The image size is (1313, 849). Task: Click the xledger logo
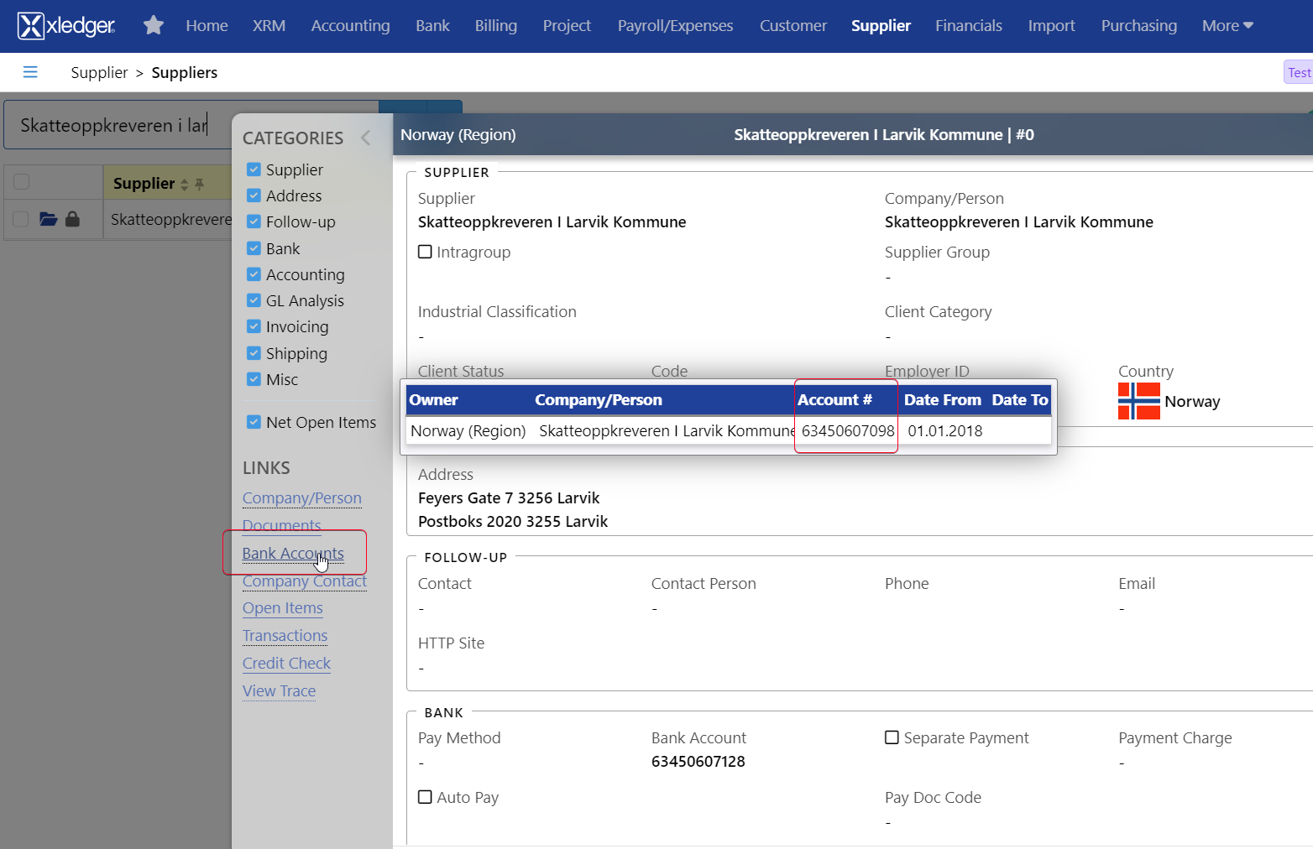tap(66, 26)
